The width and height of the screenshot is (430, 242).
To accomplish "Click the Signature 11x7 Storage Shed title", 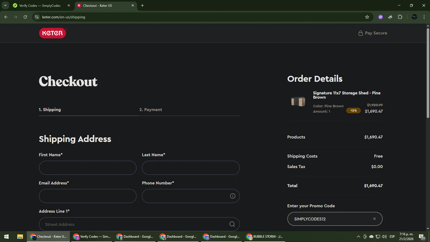I will click(x=347, y=95).
